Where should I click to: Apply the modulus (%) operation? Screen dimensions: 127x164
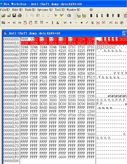(92, 23)
